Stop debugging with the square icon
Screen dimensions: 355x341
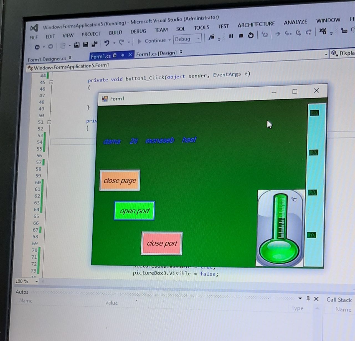(241, 36)
